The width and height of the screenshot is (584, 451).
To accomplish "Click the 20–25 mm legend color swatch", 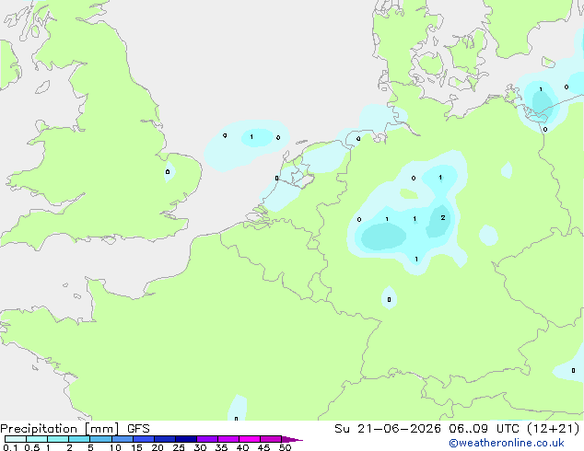I will tap(164, 439).
